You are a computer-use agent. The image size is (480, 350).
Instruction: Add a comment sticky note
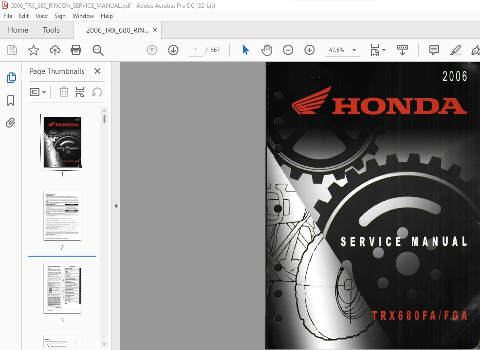click(x=434, y=50)
